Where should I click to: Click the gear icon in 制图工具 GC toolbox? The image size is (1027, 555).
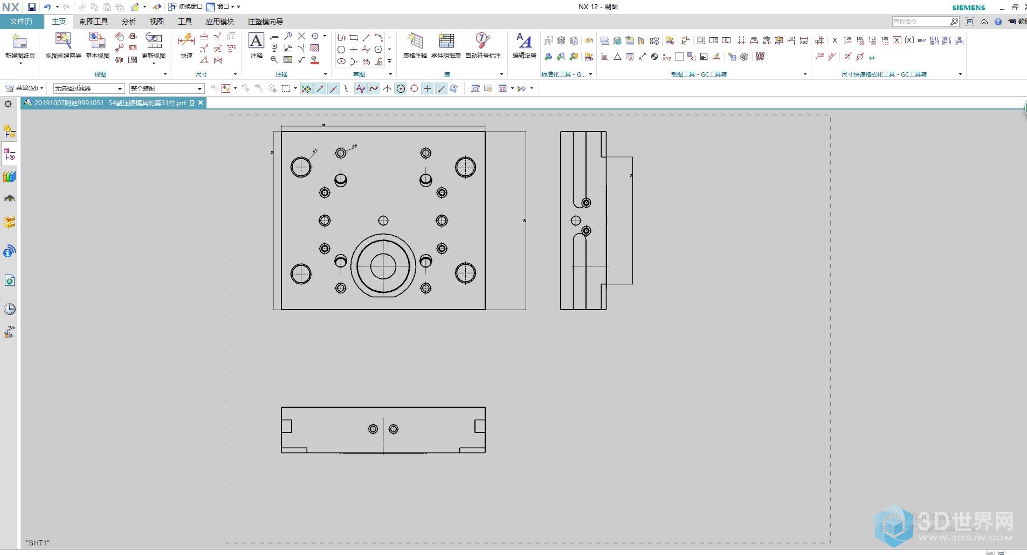coord(745,57)
